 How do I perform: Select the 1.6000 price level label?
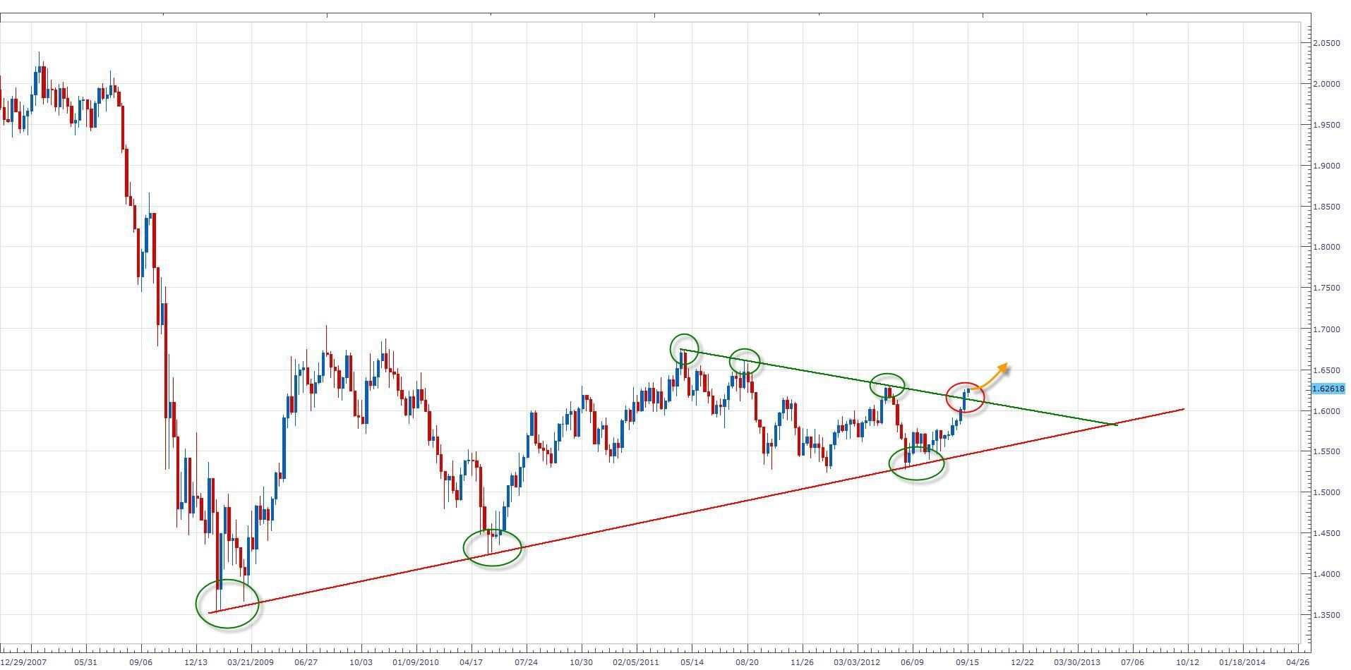click(1326, 411)
